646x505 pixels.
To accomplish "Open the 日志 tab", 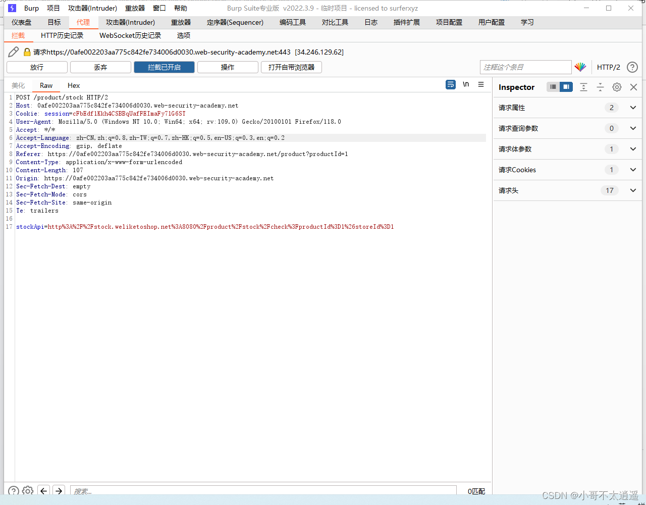I will (371, 22).
